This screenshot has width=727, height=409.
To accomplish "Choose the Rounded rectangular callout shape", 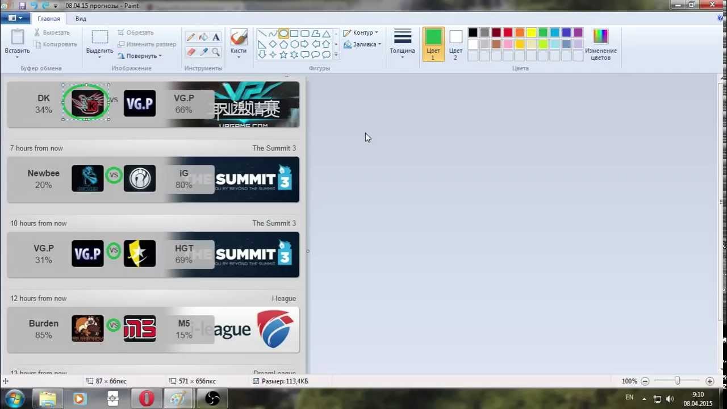I will tap(305, 55).
